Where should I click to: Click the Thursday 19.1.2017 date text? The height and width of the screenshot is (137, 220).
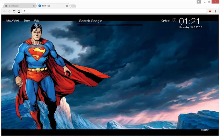(190, 27)
